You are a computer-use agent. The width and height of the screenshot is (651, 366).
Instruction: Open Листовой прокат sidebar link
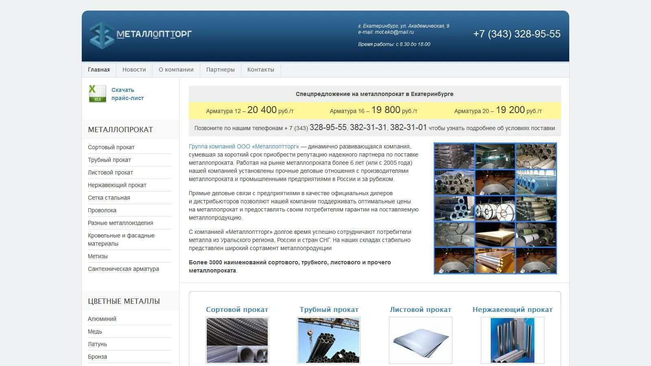point(110,172)
